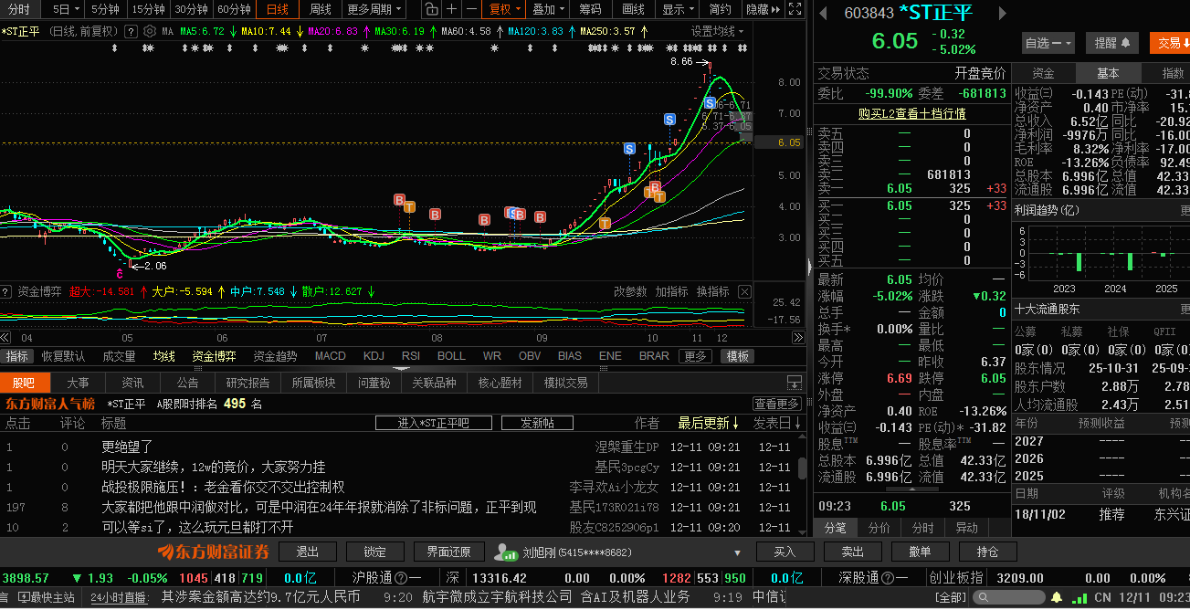Zoom out the chart with minus icon
This screenshot has width=1190, height=610.
(x=470, y=9)
